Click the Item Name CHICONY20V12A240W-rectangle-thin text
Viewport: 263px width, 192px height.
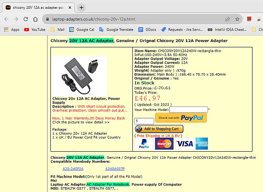178,51
